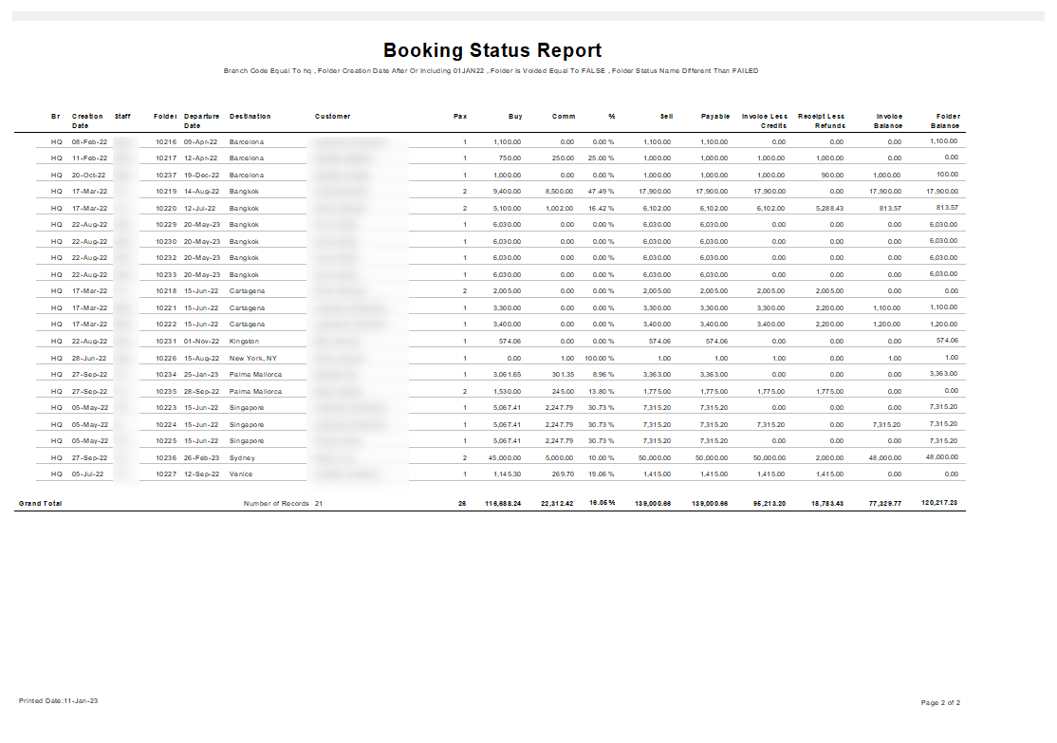
Task: Click folder number 10226
Action: point(166,358)
